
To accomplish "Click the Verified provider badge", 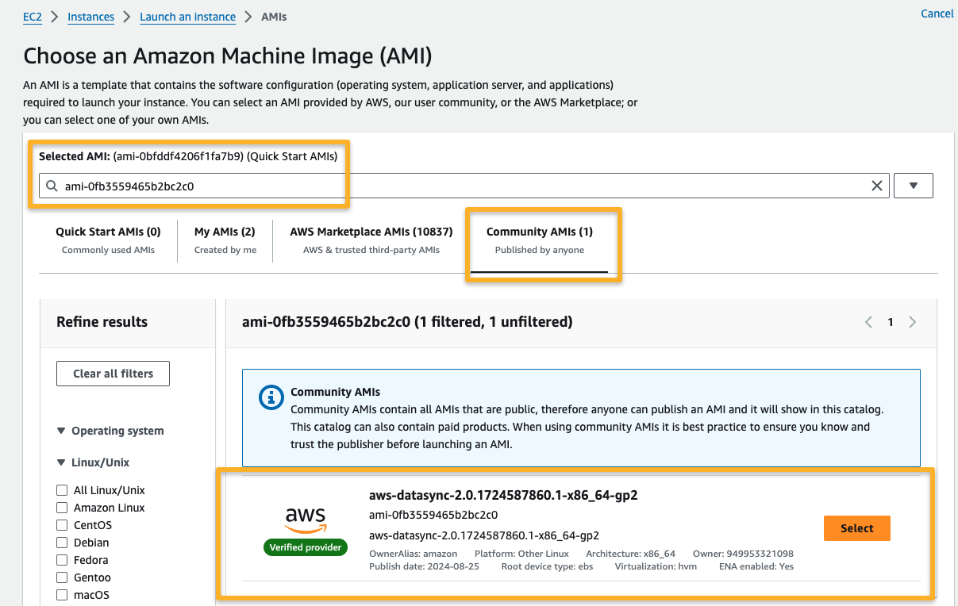I will click(306, 547).
